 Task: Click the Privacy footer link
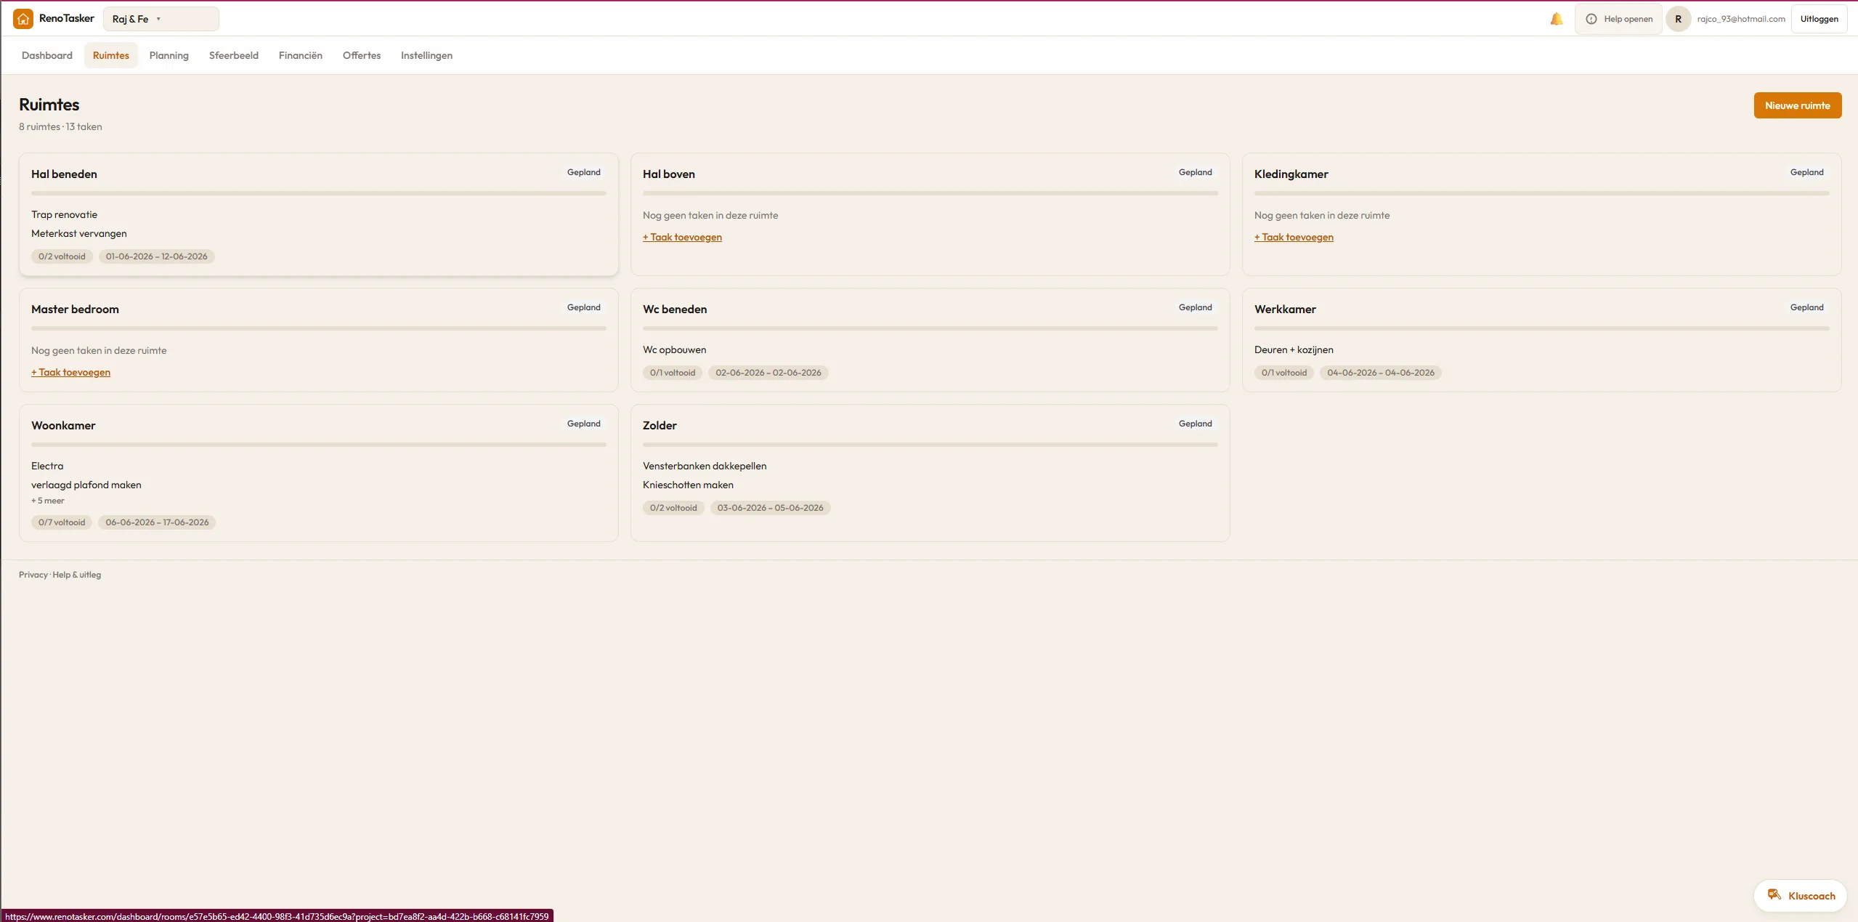click(33, 575)
